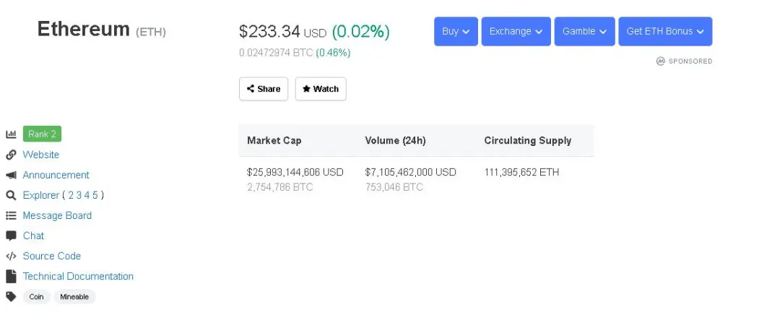Viewport: 759px width, 323px height.
Task: Click the Circulating Supply column header
Action: pyautogui.click(x=528, y=140)
